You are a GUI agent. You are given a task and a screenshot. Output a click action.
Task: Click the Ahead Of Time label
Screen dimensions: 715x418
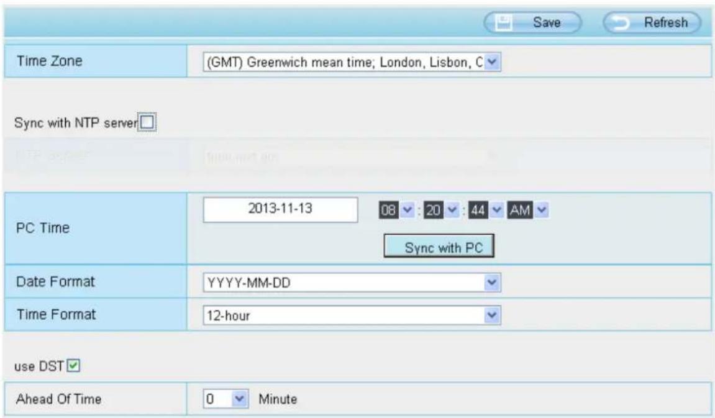59,399
